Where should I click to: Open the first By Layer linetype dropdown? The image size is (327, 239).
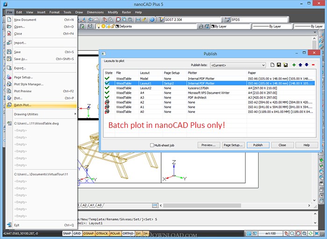272,27
